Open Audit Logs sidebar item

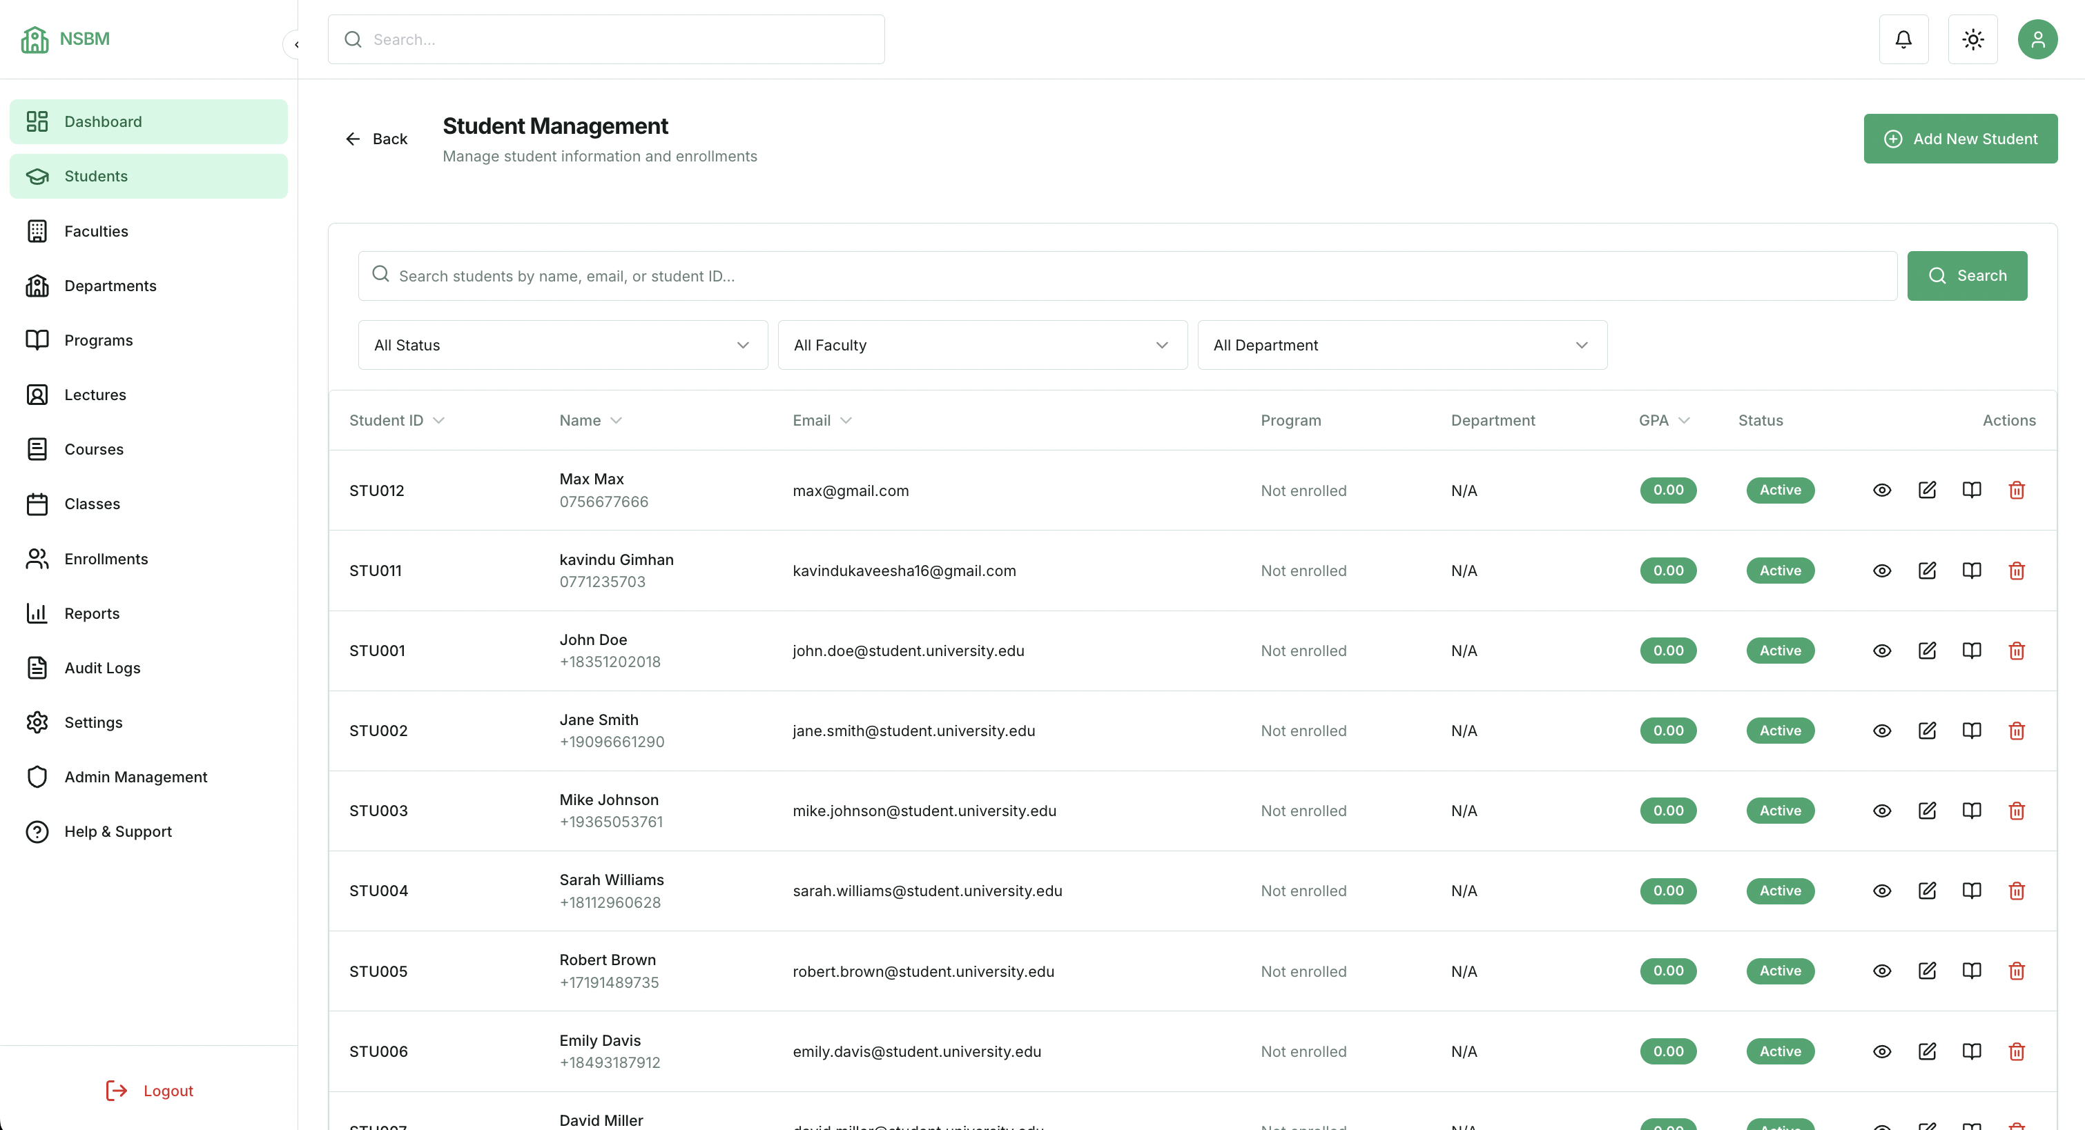pos(102,668)
